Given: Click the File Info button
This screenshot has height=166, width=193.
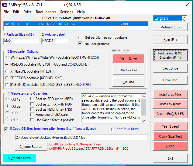Looking at the screenshot, I should click(128, 82).
